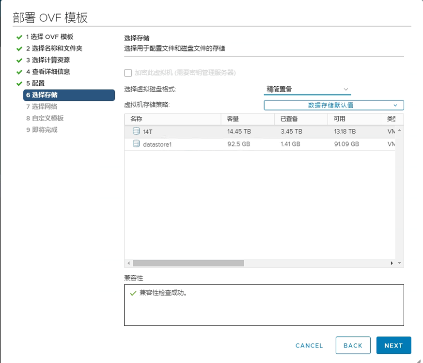Click the horizontal scrollbar thumb in table

[x=188, y=263]
